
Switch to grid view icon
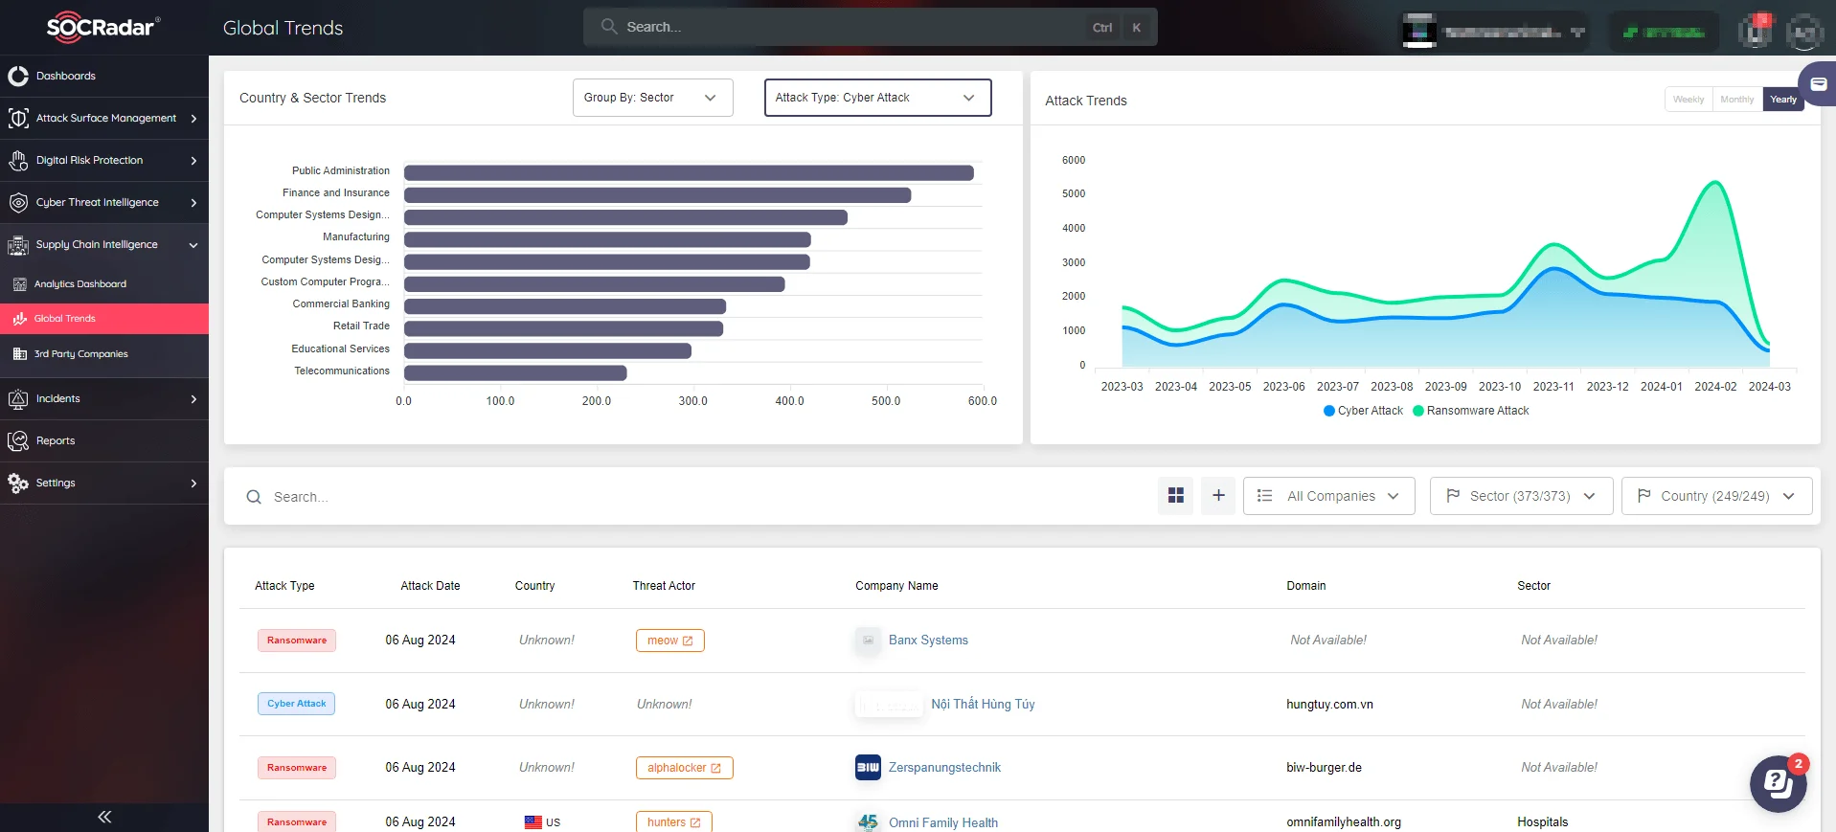point(1176,495)
